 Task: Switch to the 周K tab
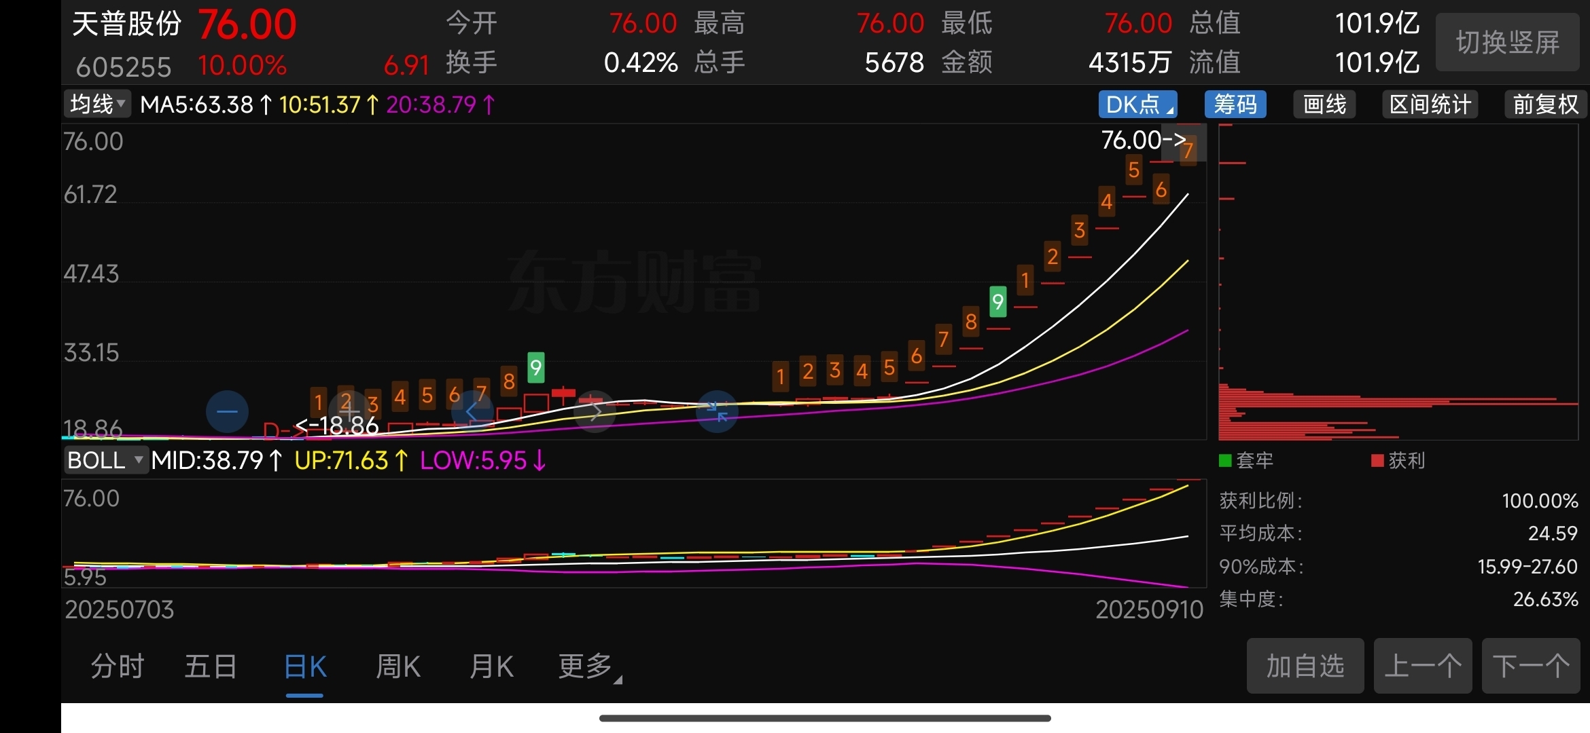click(398, 667)
